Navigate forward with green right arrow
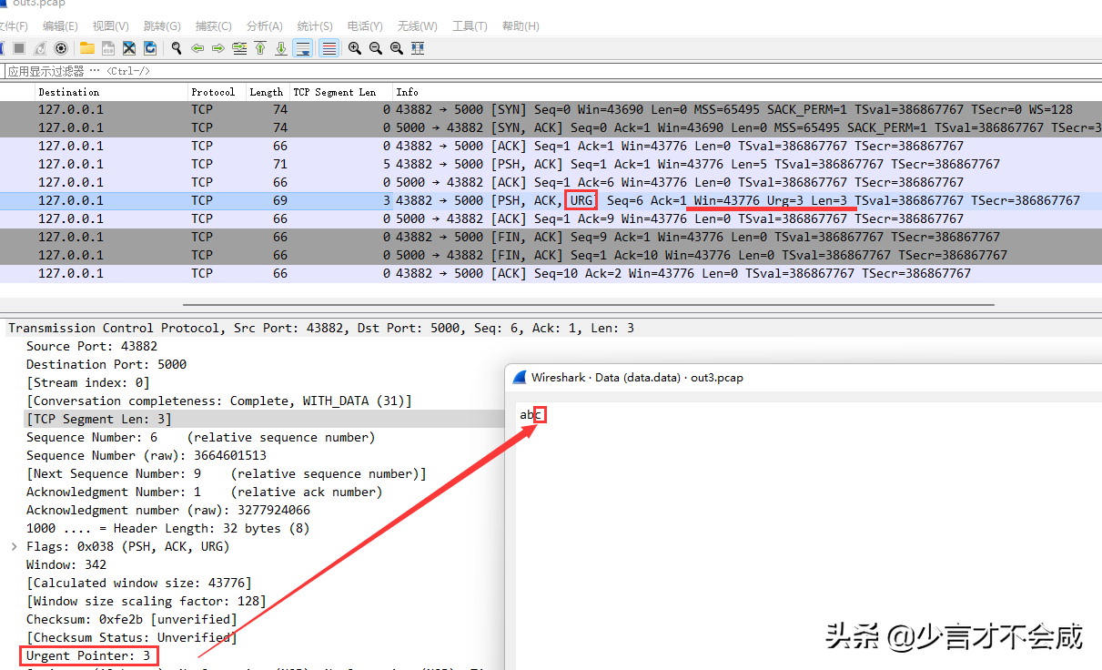 pyautogui.click(x=217, y=48)
